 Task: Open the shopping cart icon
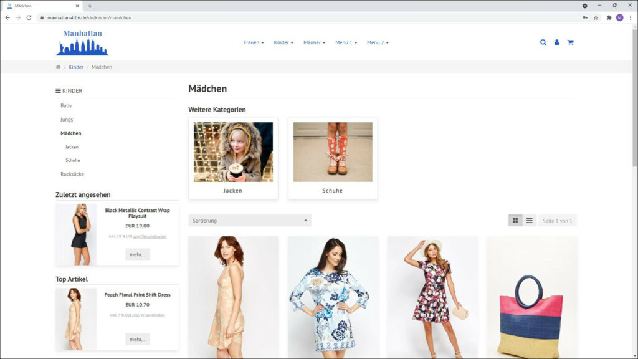click(x=570, y=42)
